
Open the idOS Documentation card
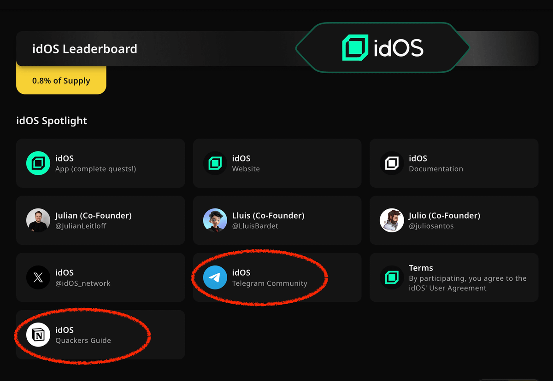coord(453,163)
